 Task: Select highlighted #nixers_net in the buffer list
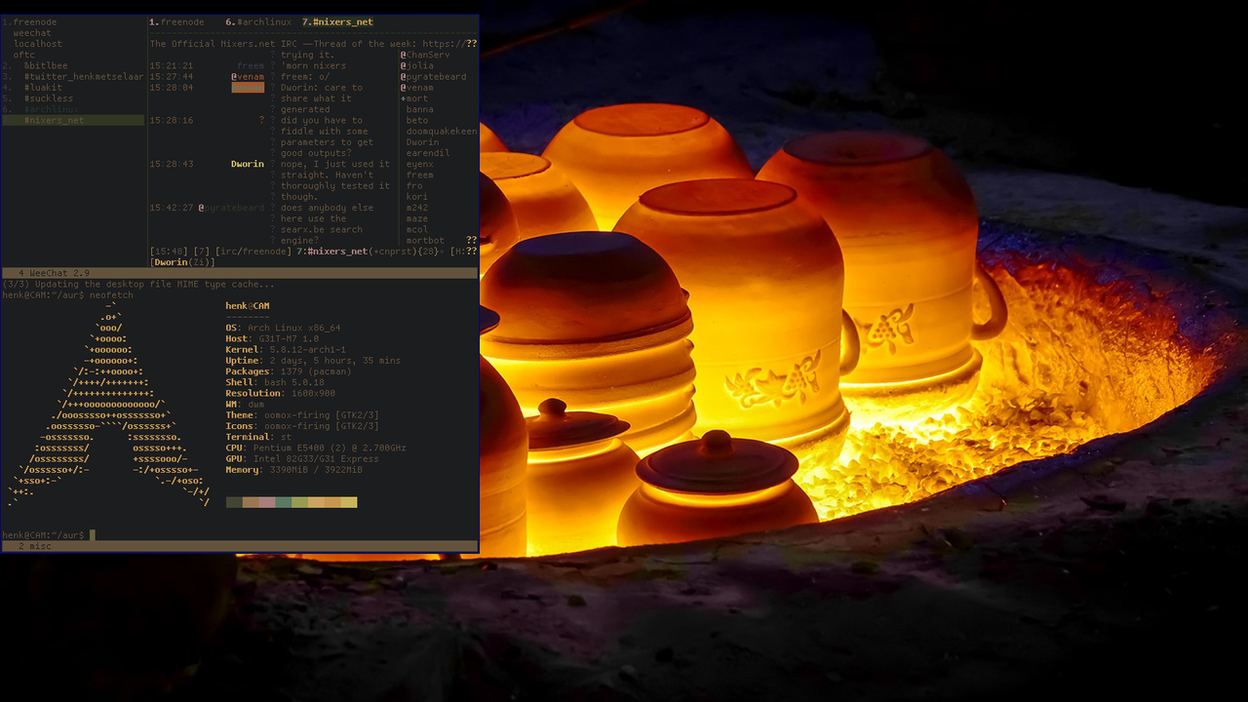point(73,120)
